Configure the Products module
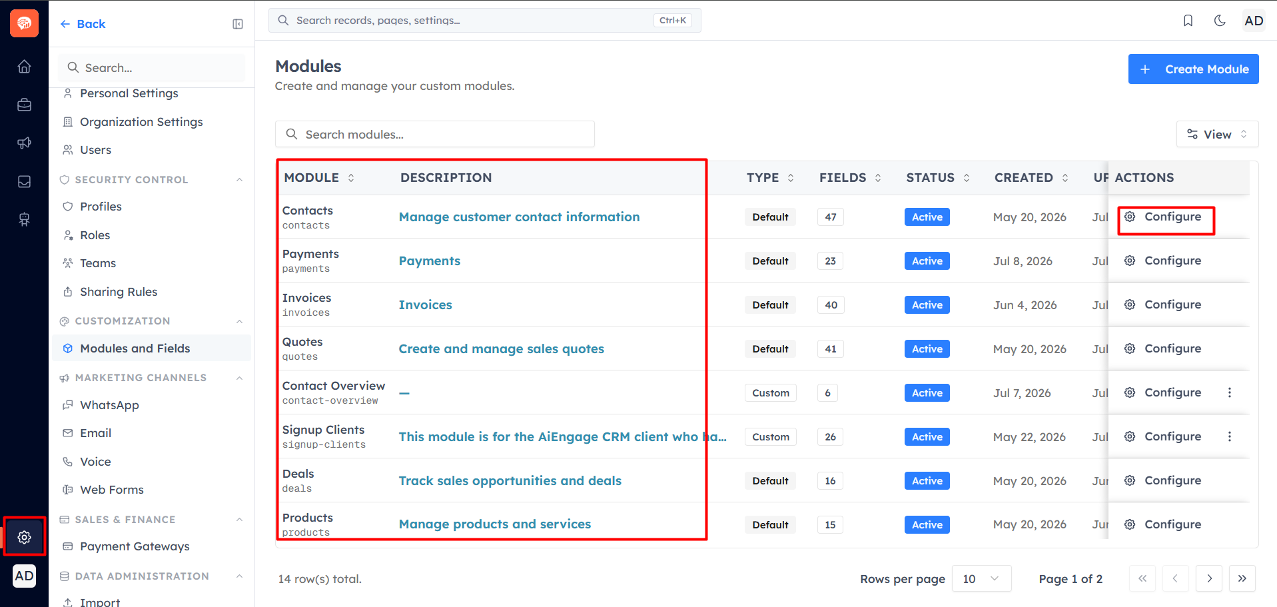 (1163, 525)
